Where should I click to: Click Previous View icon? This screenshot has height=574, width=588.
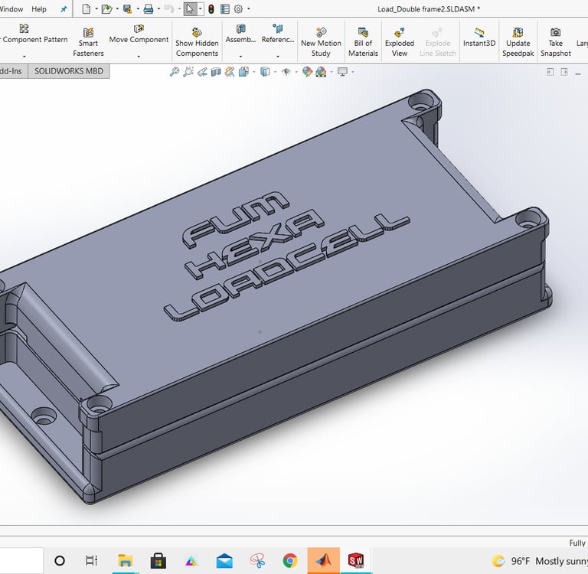pos(202,72)
